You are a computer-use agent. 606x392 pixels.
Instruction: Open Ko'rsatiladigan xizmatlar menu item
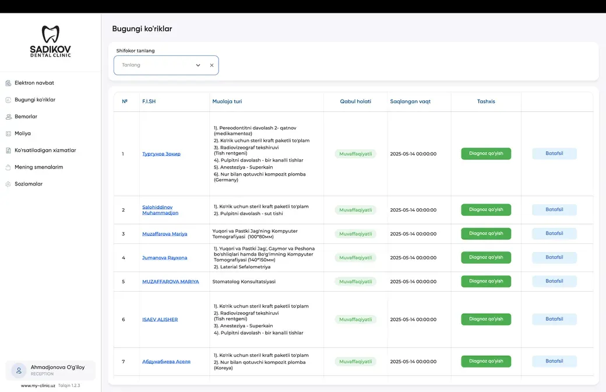(x=45, y=150)
